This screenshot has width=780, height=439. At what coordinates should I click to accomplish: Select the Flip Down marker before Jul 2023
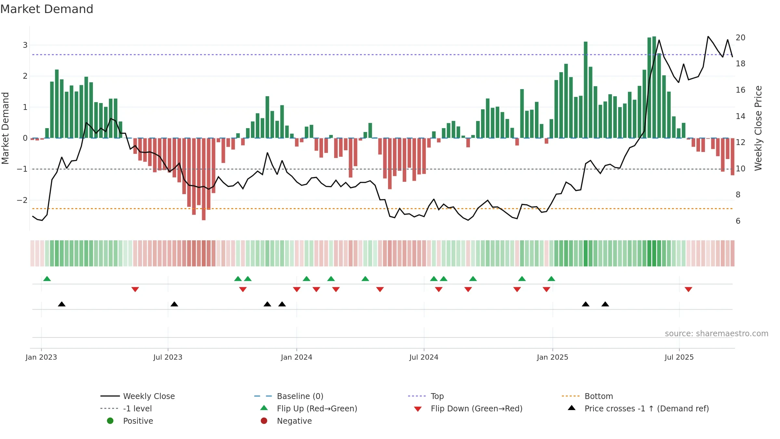tap(135, 289)
